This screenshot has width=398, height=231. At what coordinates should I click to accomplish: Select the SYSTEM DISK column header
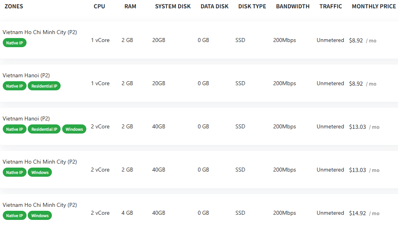[x=173, y=6]
